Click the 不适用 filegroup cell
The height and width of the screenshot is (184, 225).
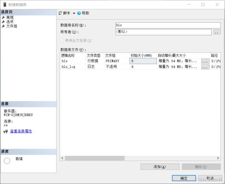[x=117, y=67]
